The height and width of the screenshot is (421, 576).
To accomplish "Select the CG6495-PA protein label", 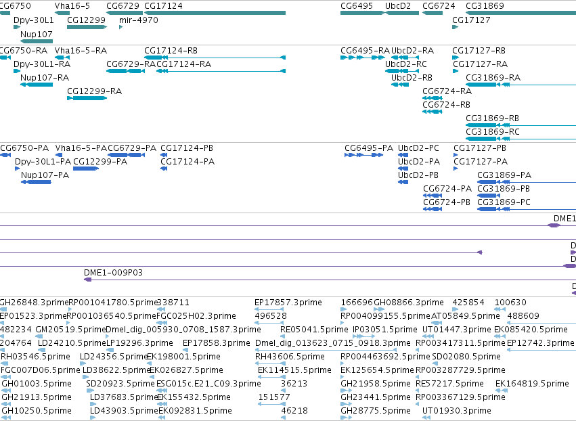I will coord(369,148).
